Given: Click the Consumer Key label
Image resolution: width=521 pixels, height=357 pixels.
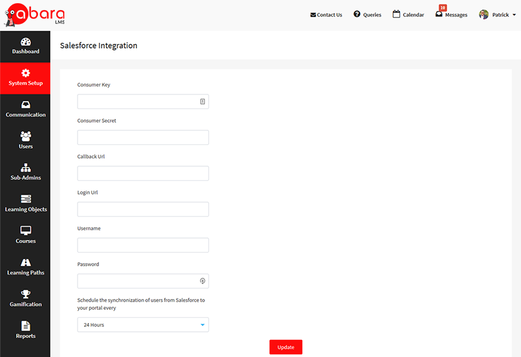Looking at the screenshot, I should [94, 85].
